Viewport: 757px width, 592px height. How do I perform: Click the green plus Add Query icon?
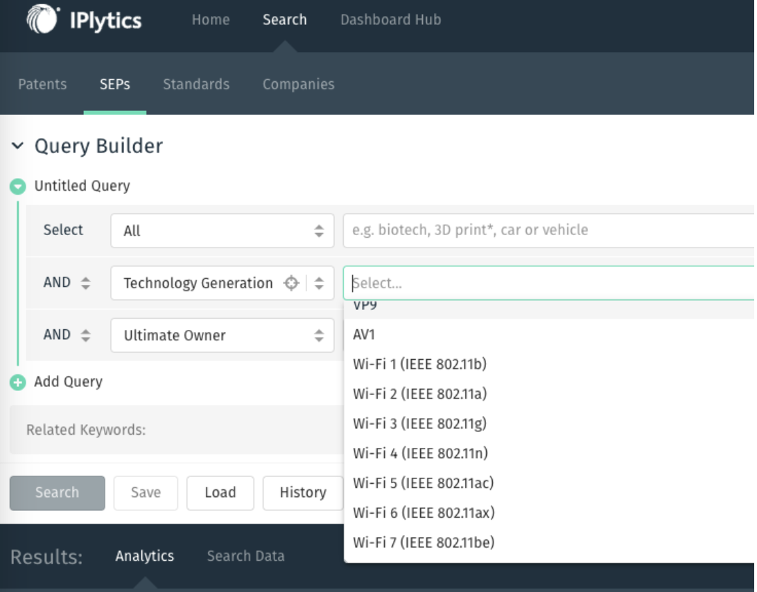click(18, 383)
